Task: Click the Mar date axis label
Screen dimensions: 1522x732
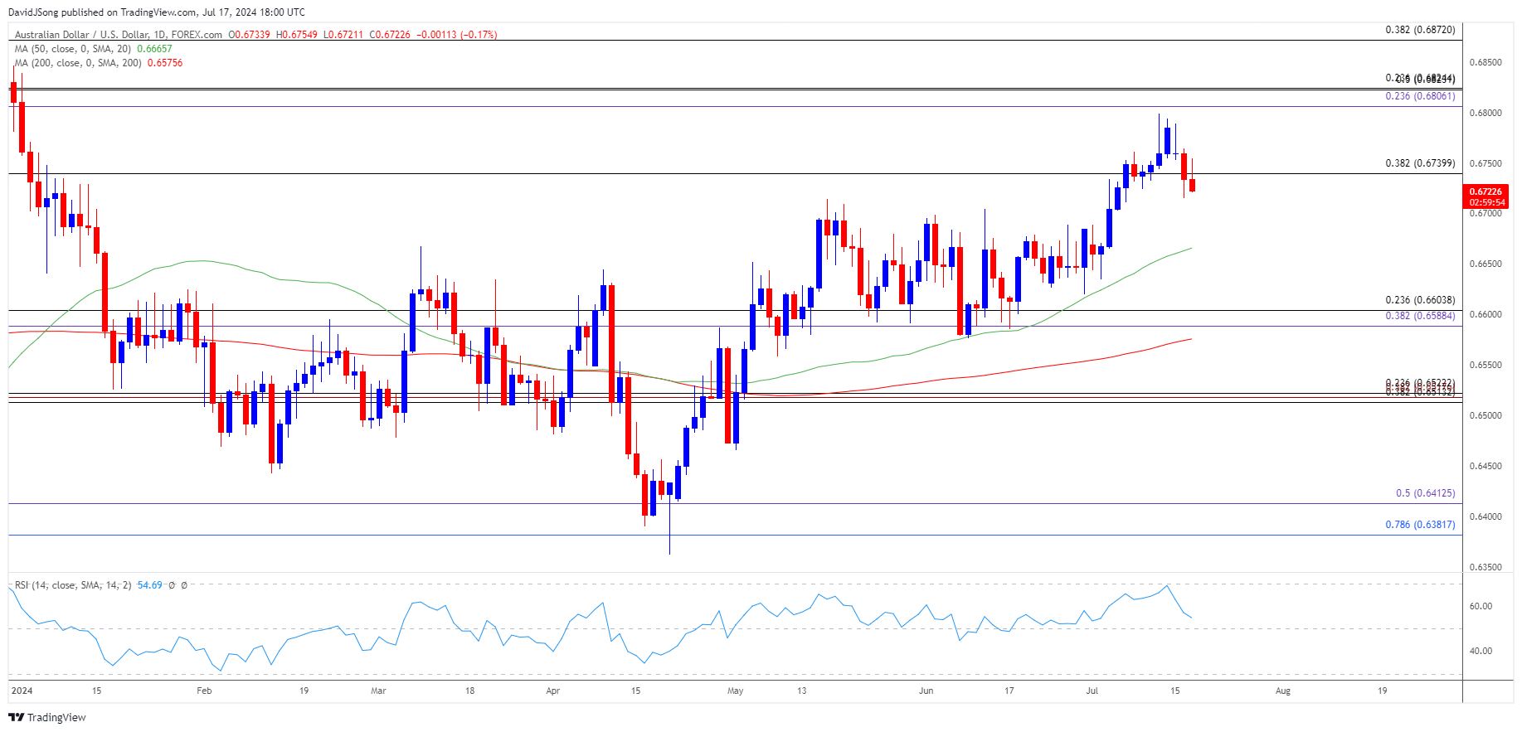Action: [x=378, y=691]
